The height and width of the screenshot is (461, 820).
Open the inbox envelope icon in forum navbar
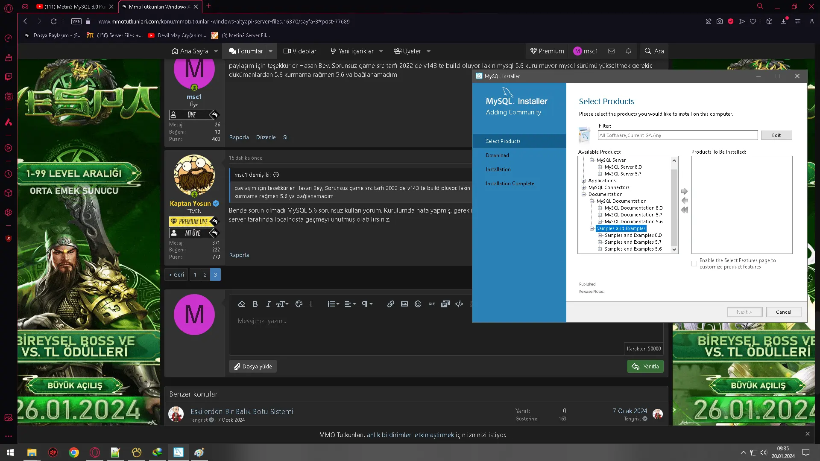point(612,51)
